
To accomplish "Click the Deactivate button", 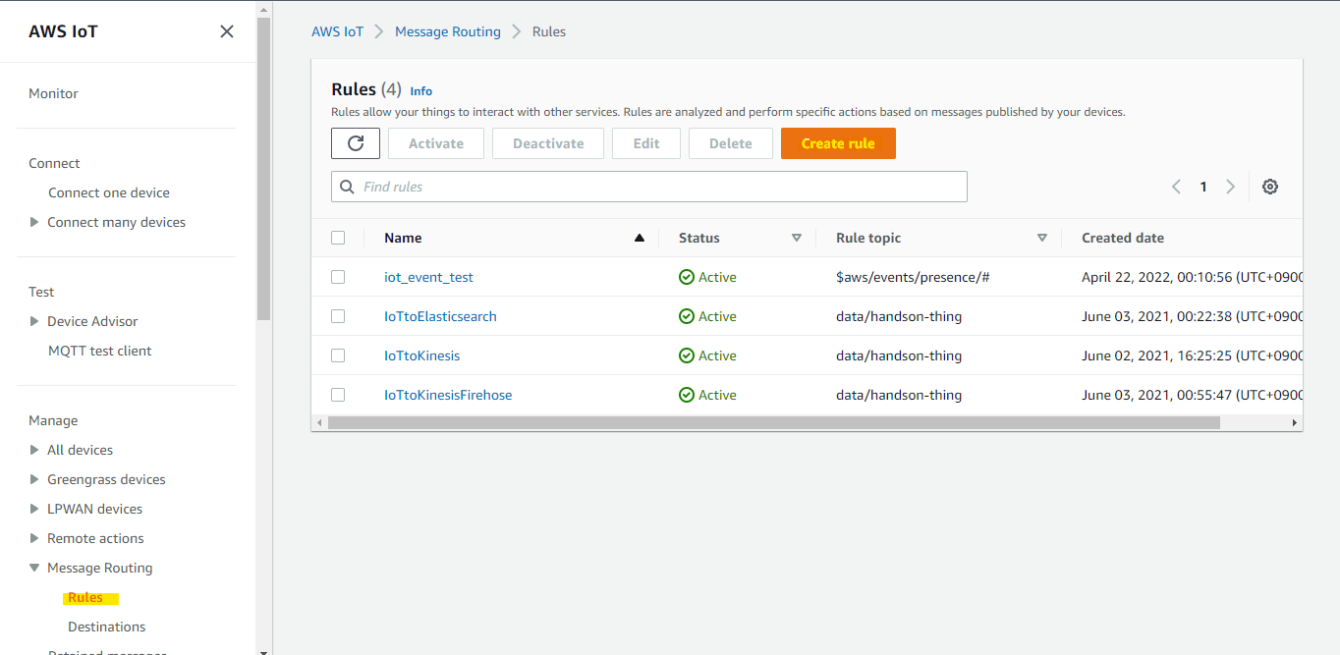I will (x=548, y=143).
